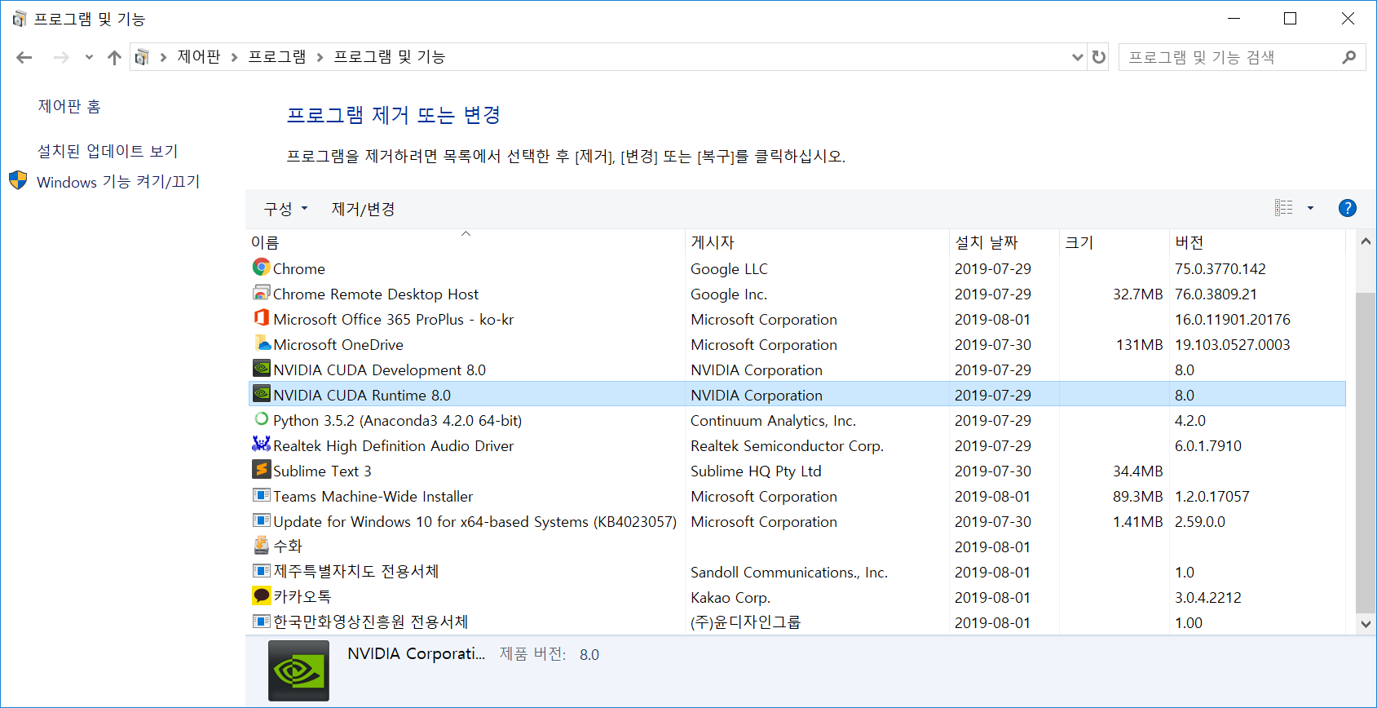Open the view options dropdown arrow
This screenshot has width=1377, height=708.
pos(1311,208)
